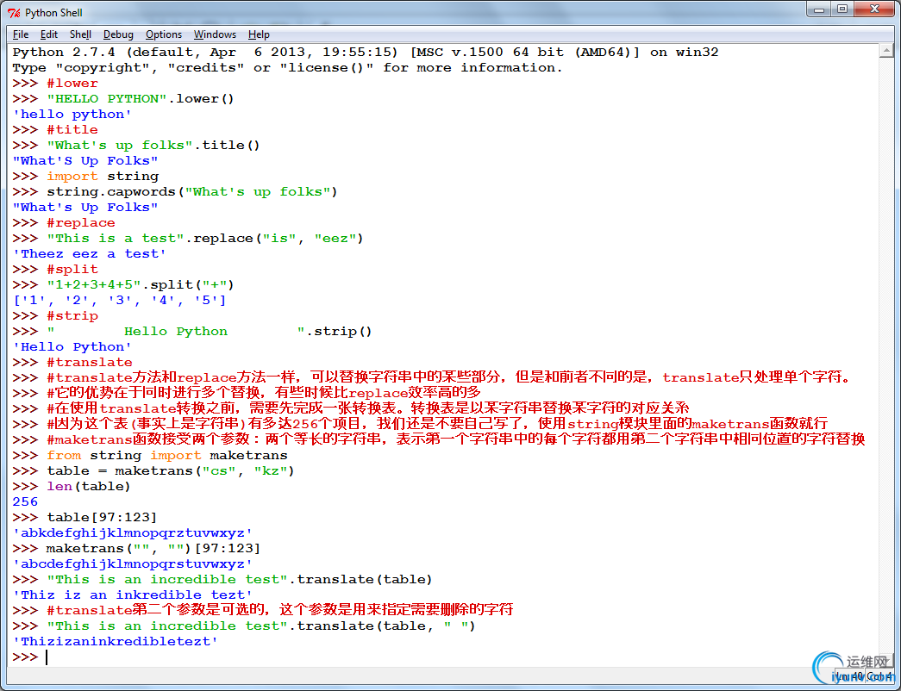Click the 'import string' line
The width and height of the screenshot is (901, 691).
(x=85, y=177)
